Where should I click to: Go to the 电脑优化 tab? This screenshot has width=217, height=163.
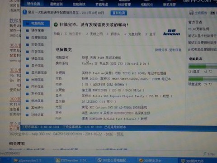147,5
